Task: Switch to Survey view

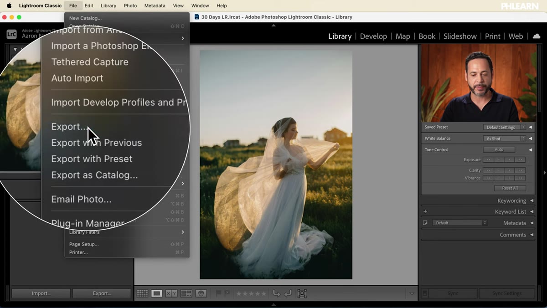Action: [186, 293]
